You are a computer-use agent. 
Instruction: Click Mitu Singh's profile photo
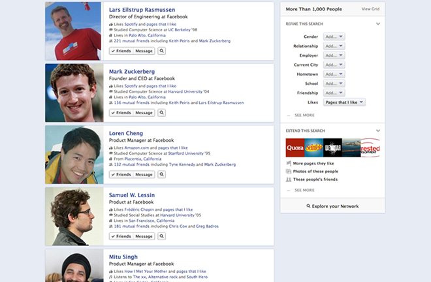(x=74, y=266)
